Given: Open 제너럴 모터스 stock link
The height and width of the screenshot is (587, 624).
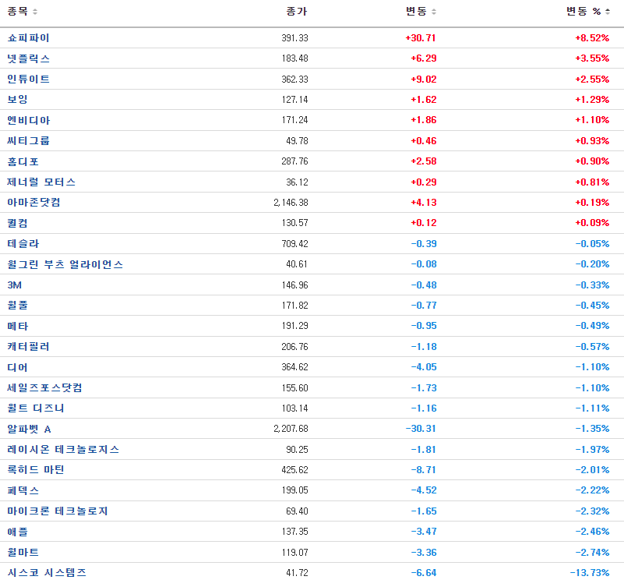Looking at the screenshot, I should coord(41,182).
